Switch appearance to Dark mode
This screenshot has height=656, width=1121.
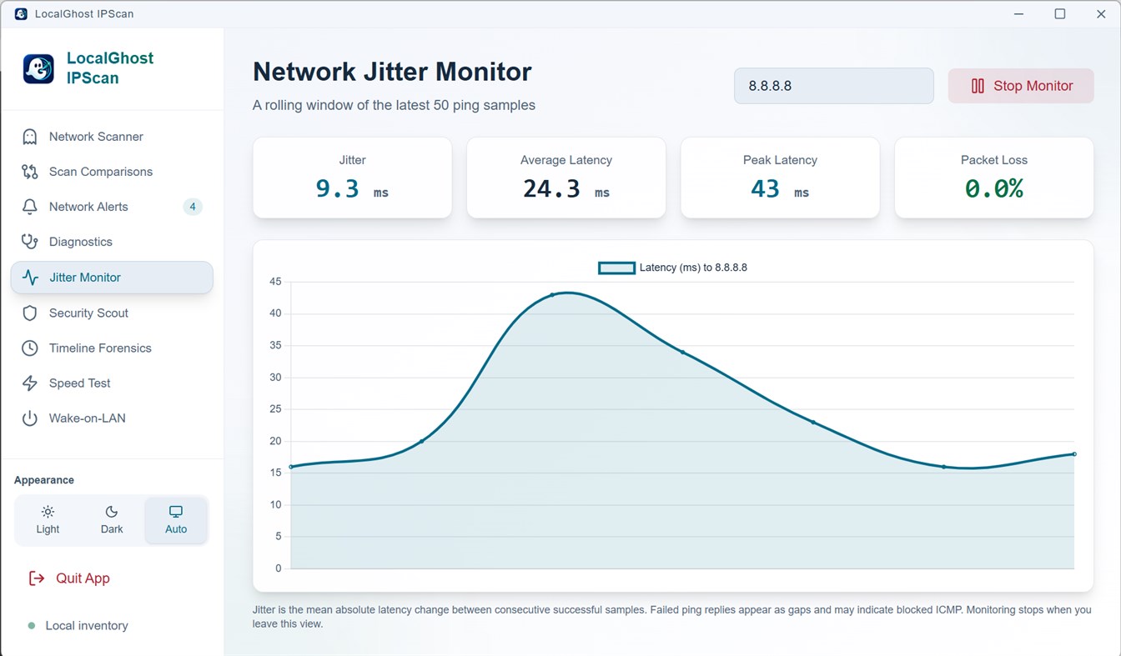coord(112,520)
